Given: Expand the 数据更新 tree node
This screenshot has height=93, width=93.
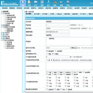Looking at the screenshot, I should pyautogui.click(x=2, y=25).
